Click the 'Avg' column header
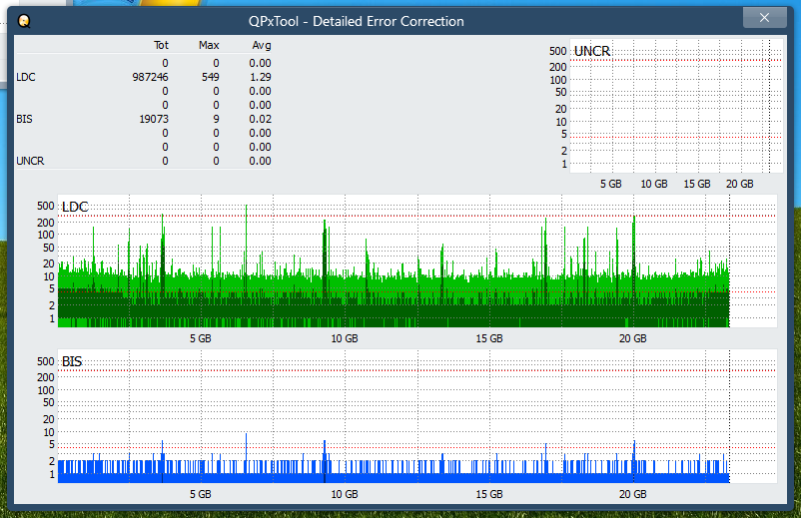The height and width of the screenshot is (518, 801). click(x=262, y=46)
